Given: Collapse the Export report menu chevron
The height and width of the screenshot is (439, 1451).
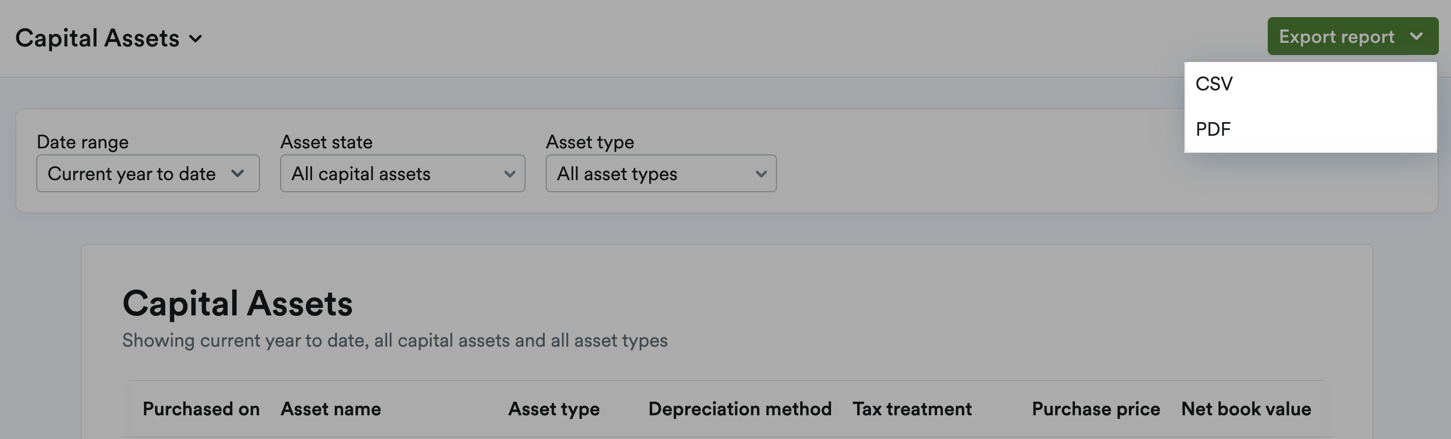Looking at the screenshot, I should 1416,36.
